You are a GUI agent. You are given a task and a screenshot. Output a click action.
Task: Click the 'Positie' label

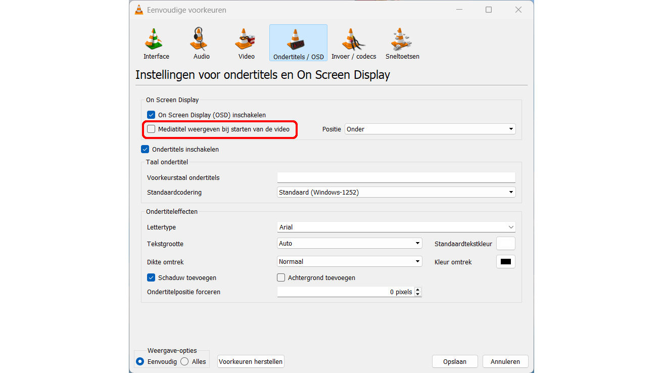[331, 129]
